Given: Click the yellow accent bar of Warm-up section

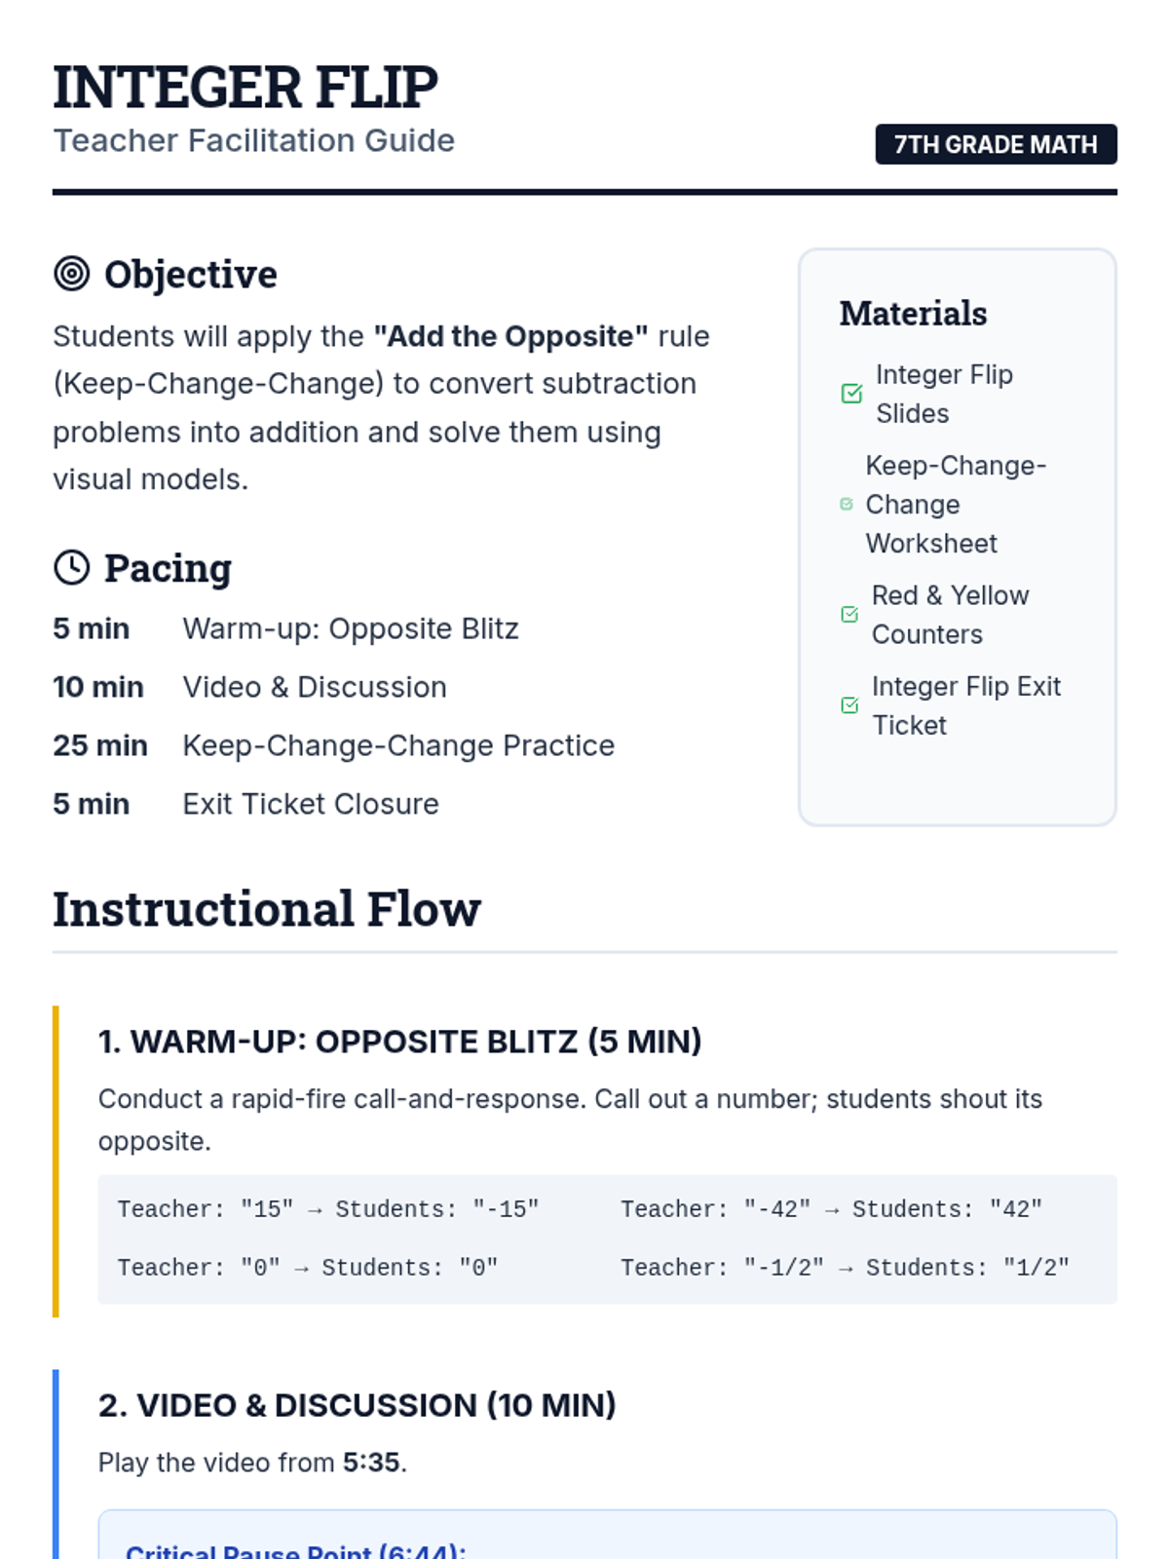Looking at the screenshot, I should click(x=56, y=1161).
